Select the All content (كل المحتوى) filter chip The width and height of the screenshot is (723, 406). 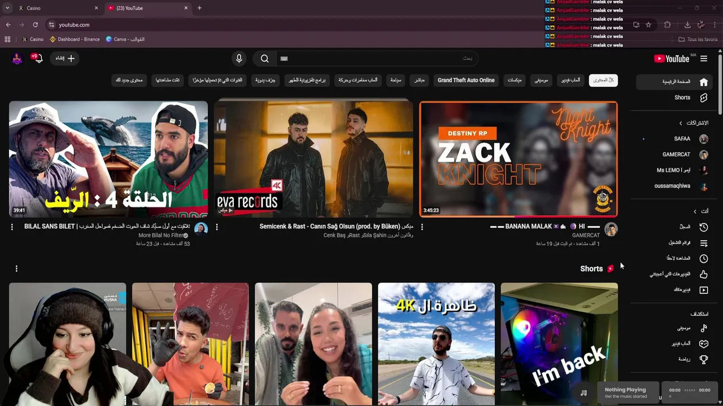[603, 80]
